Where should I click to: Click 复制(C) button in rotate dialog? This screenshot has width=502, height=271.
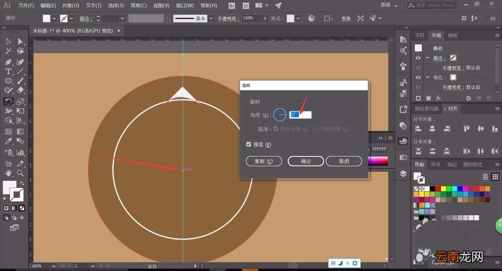264,161
